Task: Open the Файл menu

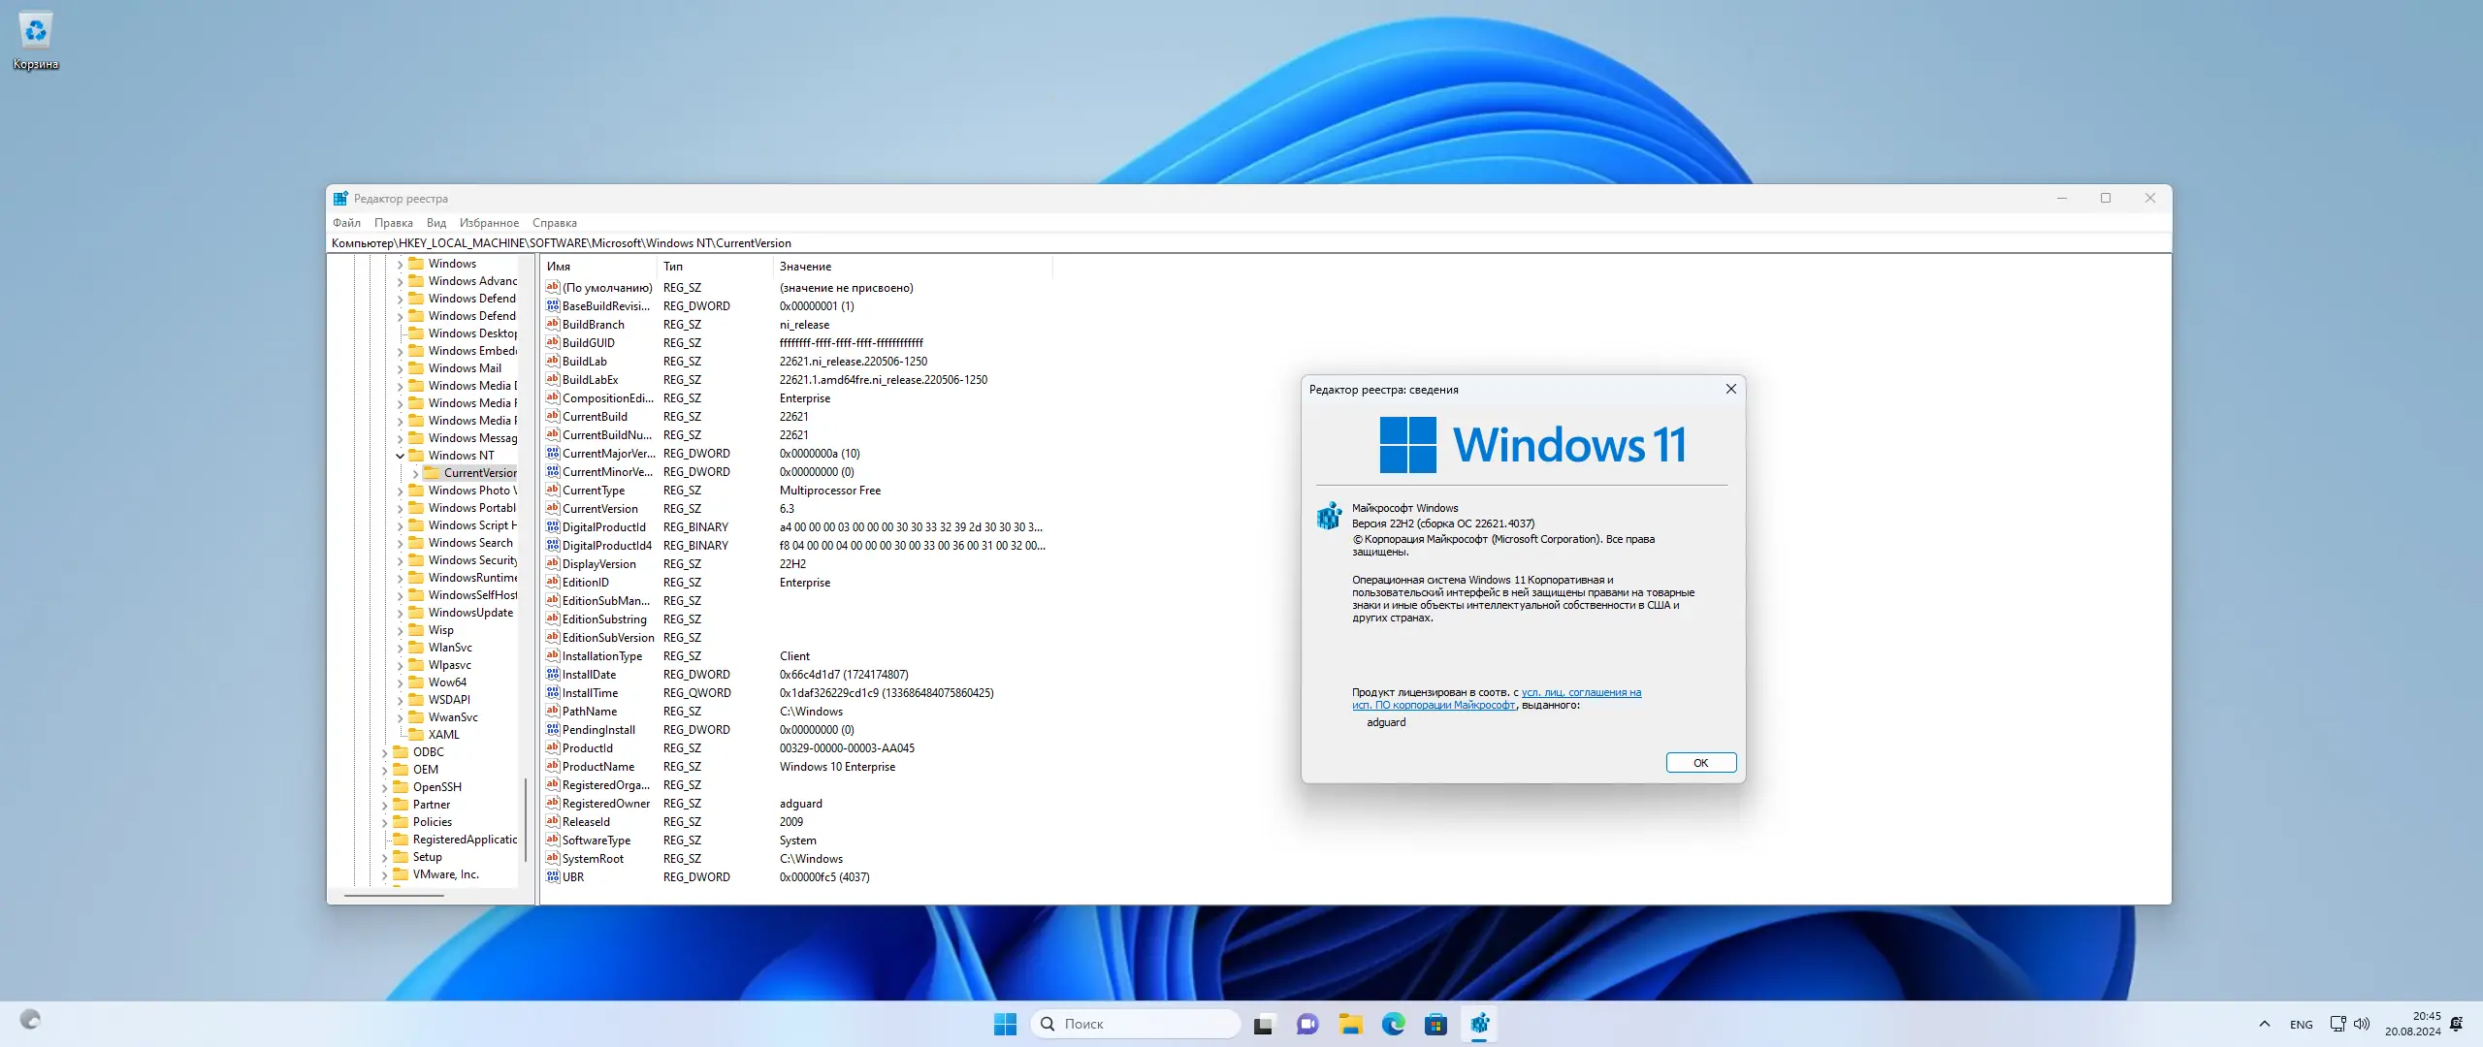Action: 346,223
